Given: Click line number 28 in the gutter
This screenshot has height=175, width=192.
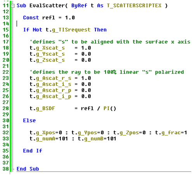Looking at the screenshot, I should tap(6, 108).
